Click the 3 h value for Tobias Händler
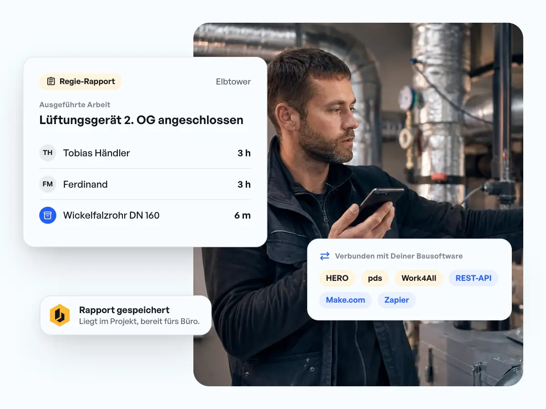Image resolution: width=546 pixels, height=409 pixels. point(244,153)
